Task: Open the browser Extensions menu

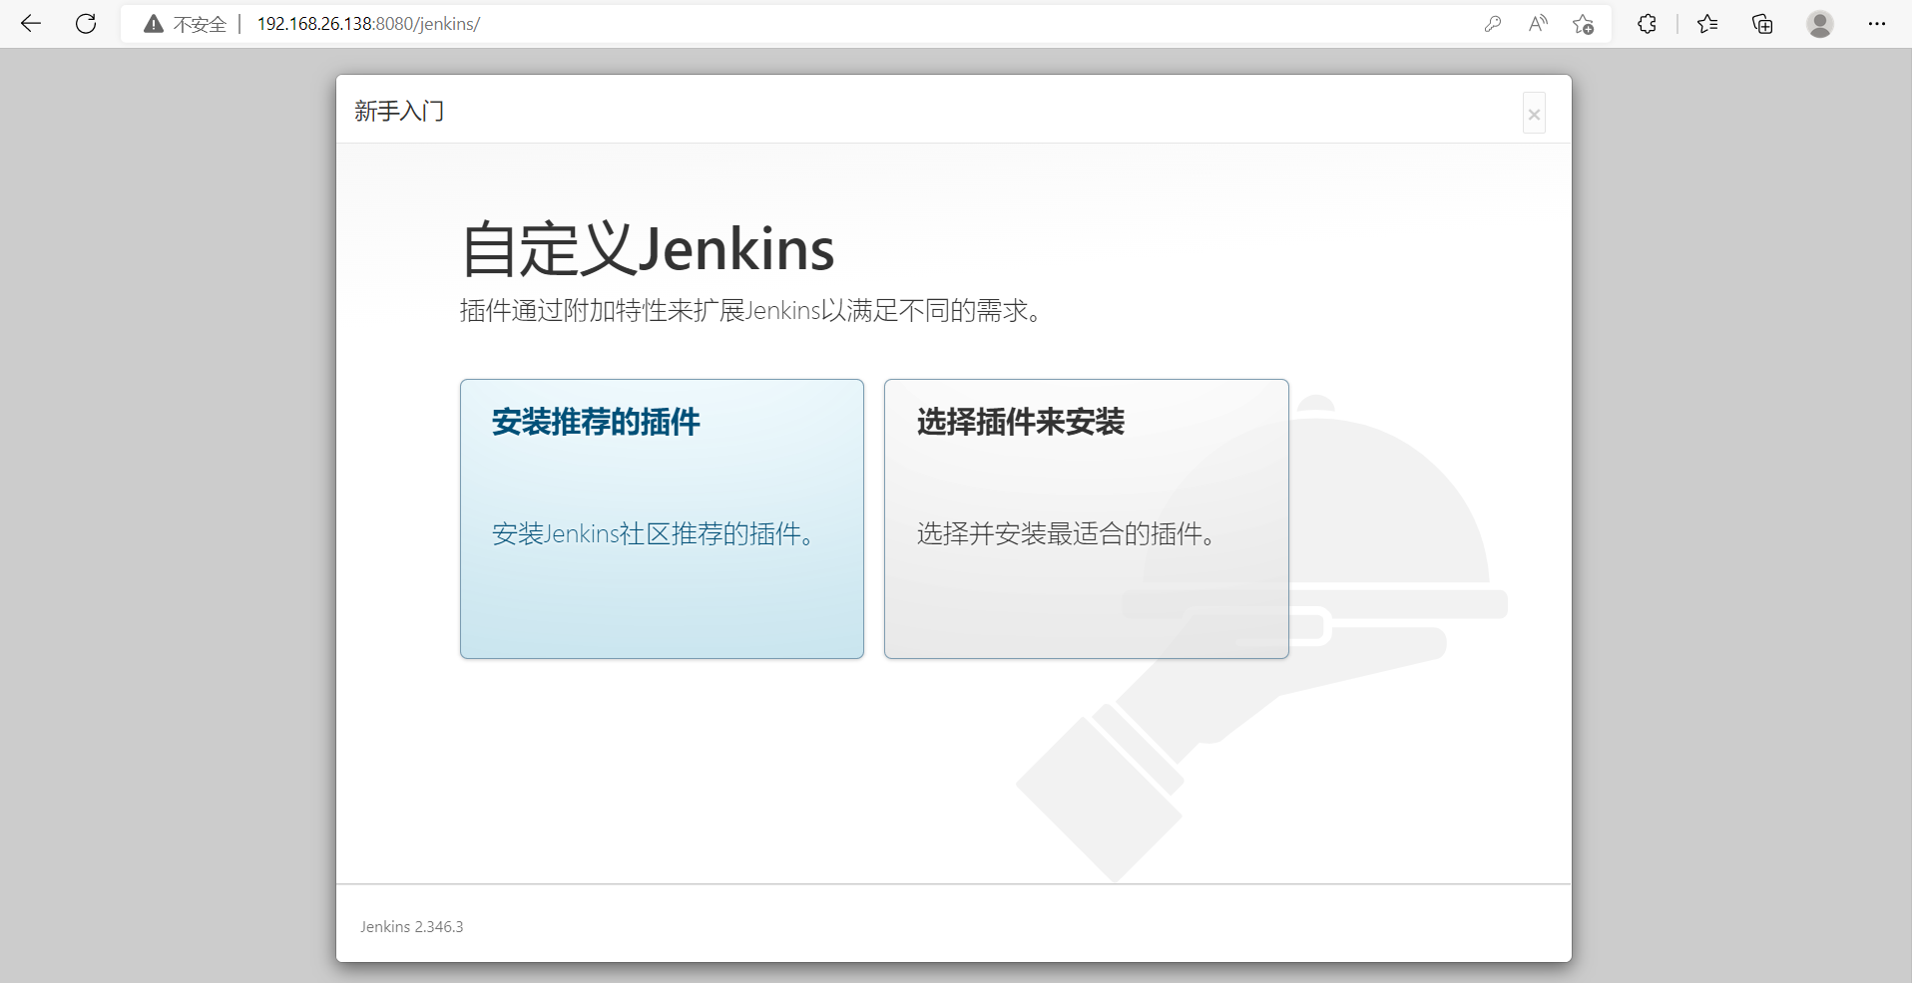Action: pos(1647,24)
